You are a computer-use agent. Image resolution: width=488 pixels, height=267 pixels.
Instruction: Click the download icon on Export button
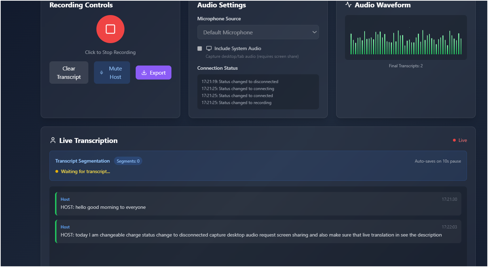click(144, 73)
